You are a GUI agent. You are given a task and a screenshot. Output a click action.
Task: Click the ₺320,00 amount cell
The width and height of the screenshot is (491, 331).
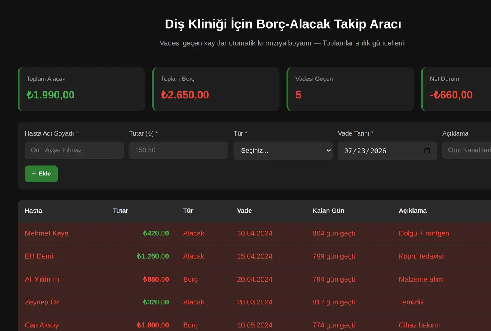point(155,302)
